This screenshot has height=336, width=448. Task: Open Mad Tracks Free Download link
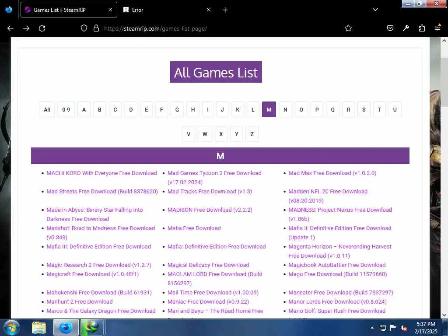(210, 192)
